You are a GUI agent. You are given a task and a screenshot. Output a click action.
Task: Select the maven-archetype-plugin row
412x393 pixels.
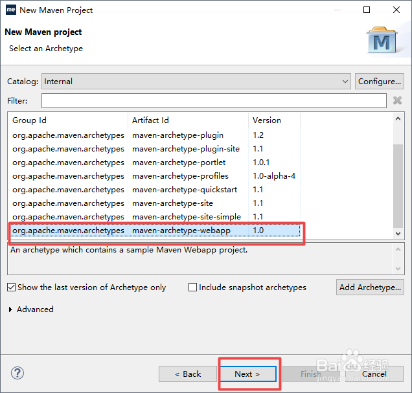(x=154, y=135)
